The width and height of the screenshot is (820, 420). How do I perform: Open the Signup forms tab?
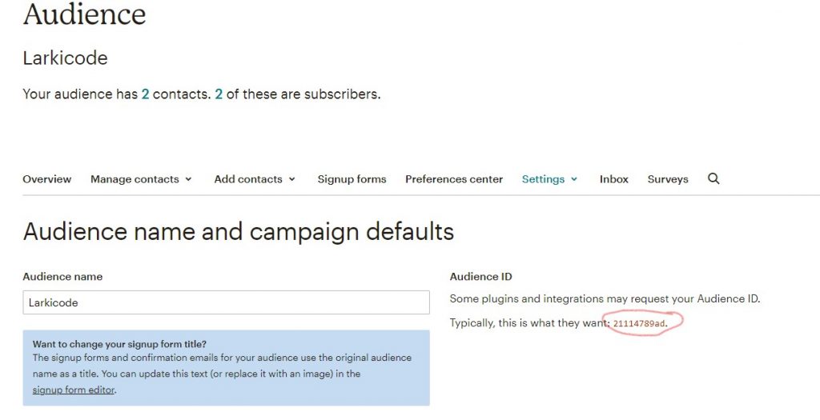(x=352, y=179)
